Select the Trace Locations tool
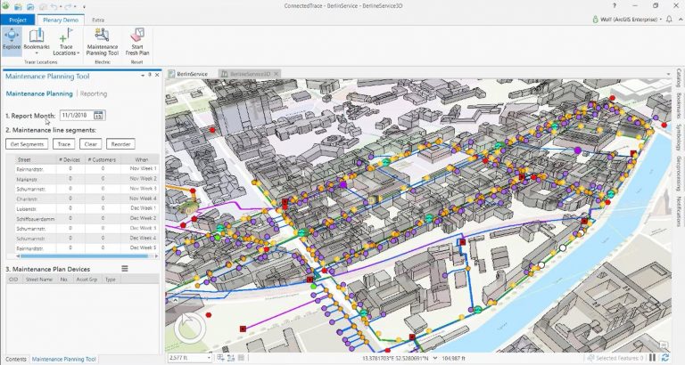Viewport: 685px width, 365px height. coord(66,40)
